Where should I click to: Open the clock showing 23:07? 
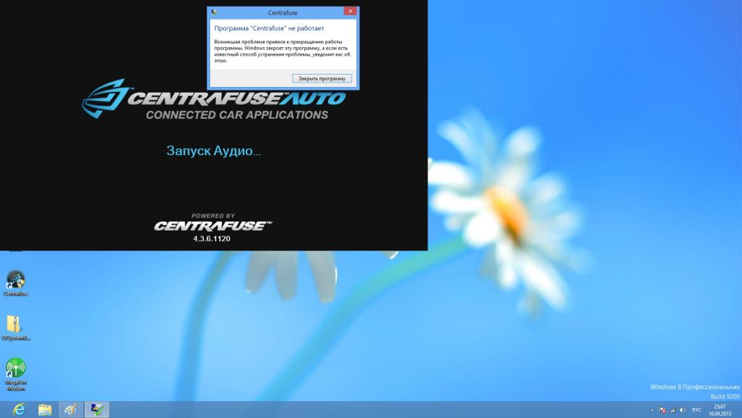pyautogui.click(x=722, y=410)
